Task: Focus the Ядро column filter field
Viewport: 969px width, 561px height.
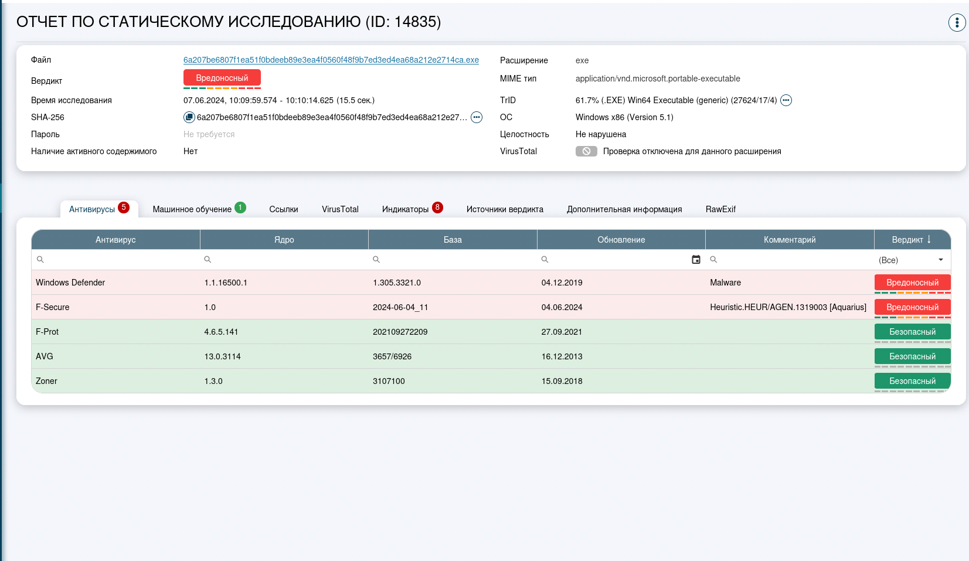Action: click(x=287, y=260)
